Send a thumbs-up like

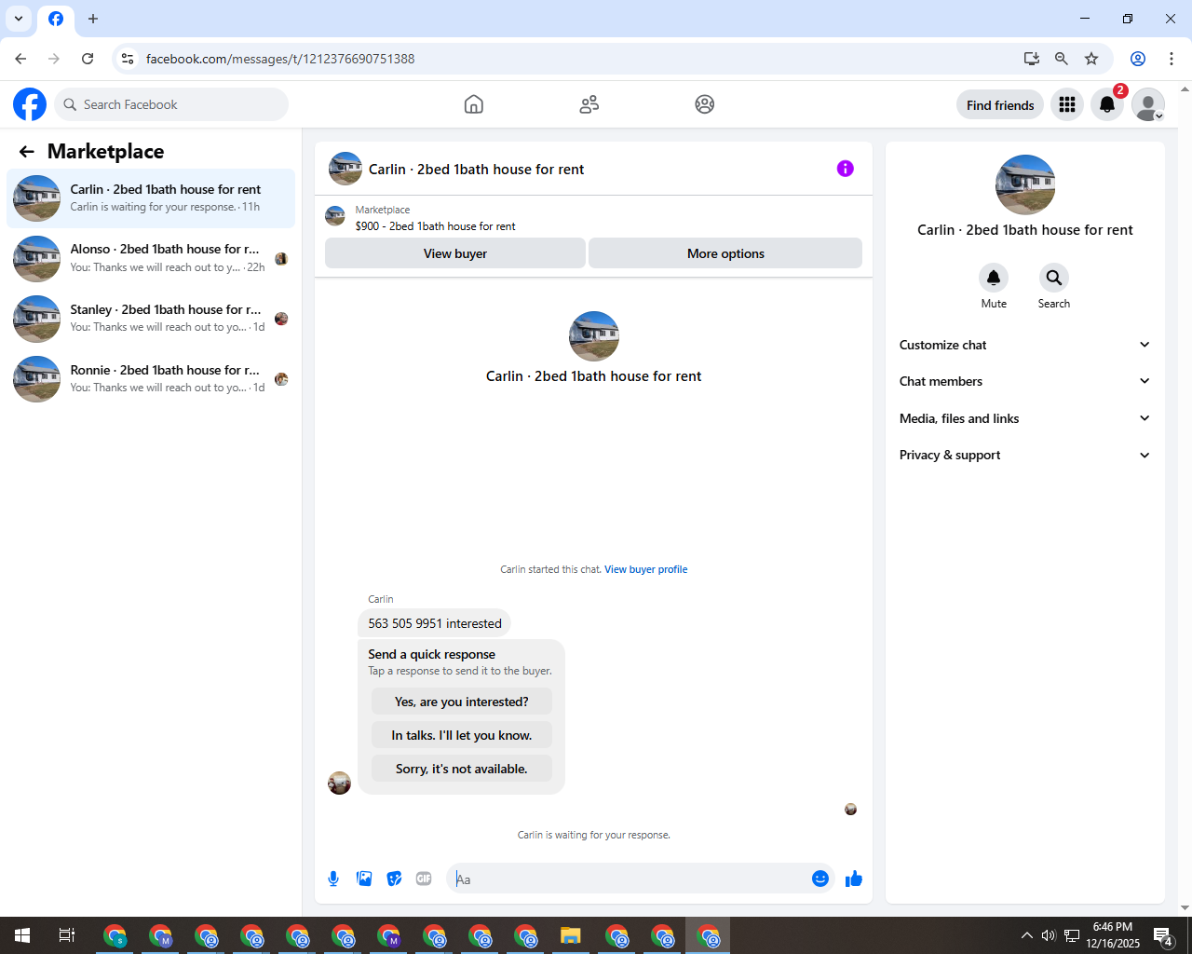pyautogui.click(x=854, y=879)
